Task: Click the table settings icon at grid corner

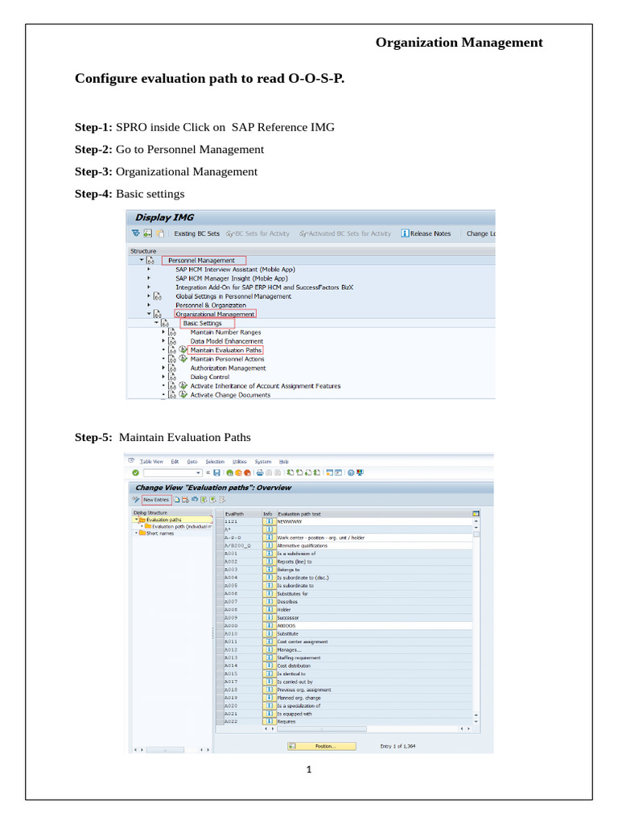Action: click(476, 513)
